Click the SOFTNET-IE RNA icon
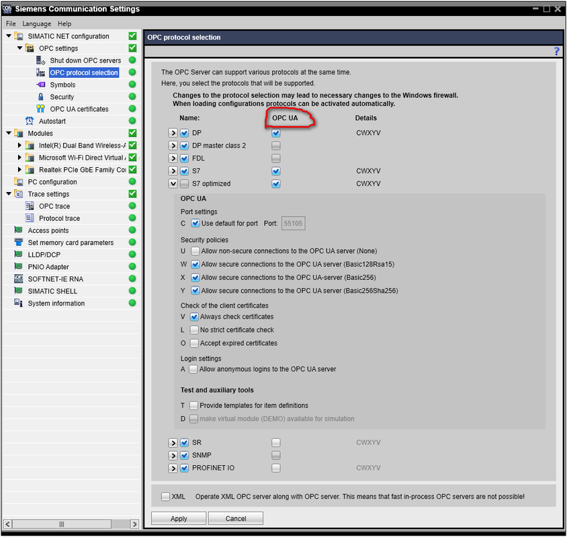 click(18, 279)
